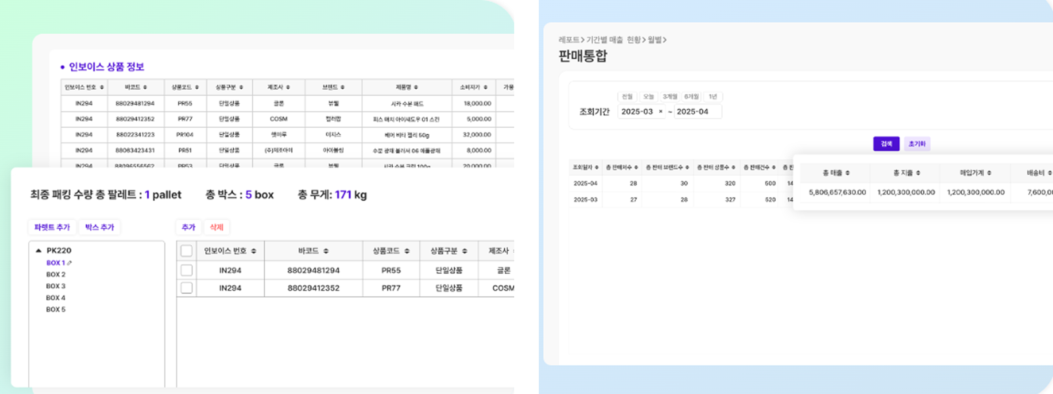Click sort icon on 상품구분 packing column

pyautogui.click(x=464, y=251)
